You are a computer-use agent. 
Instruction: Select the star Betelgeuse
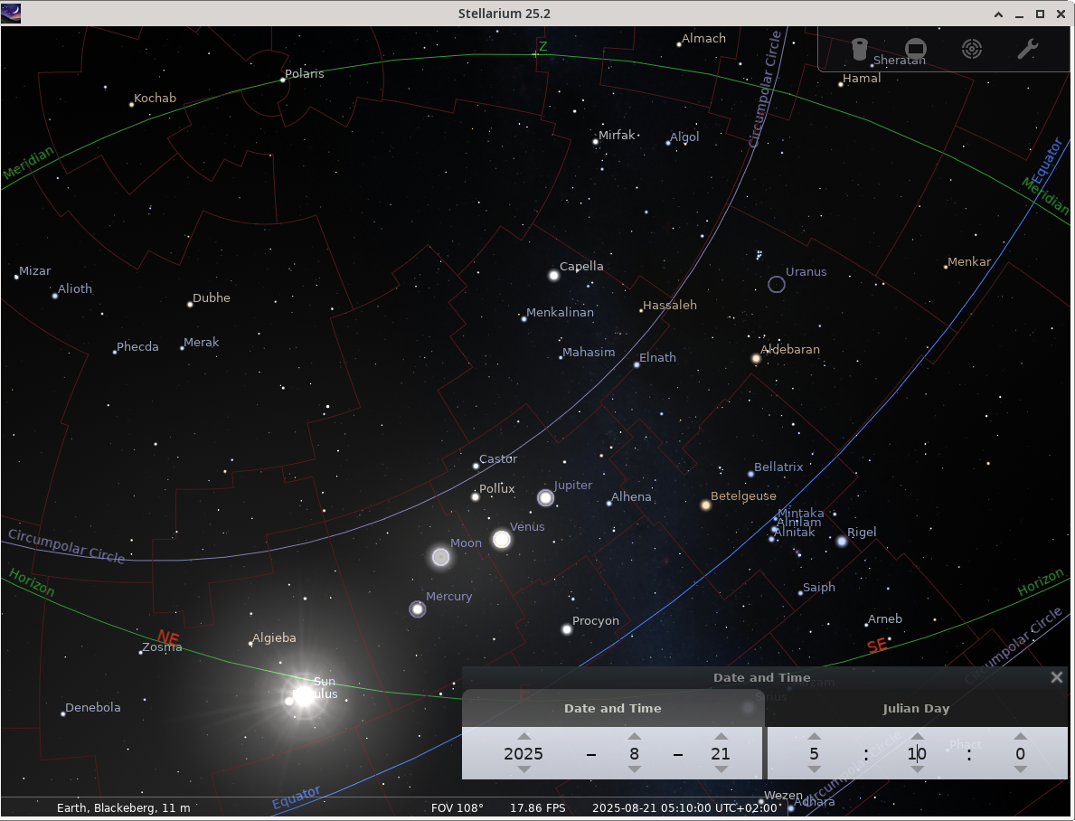coord(705,505)
